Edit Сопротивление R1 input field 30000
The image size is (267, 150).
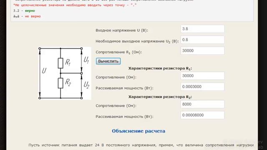point(202,51)
